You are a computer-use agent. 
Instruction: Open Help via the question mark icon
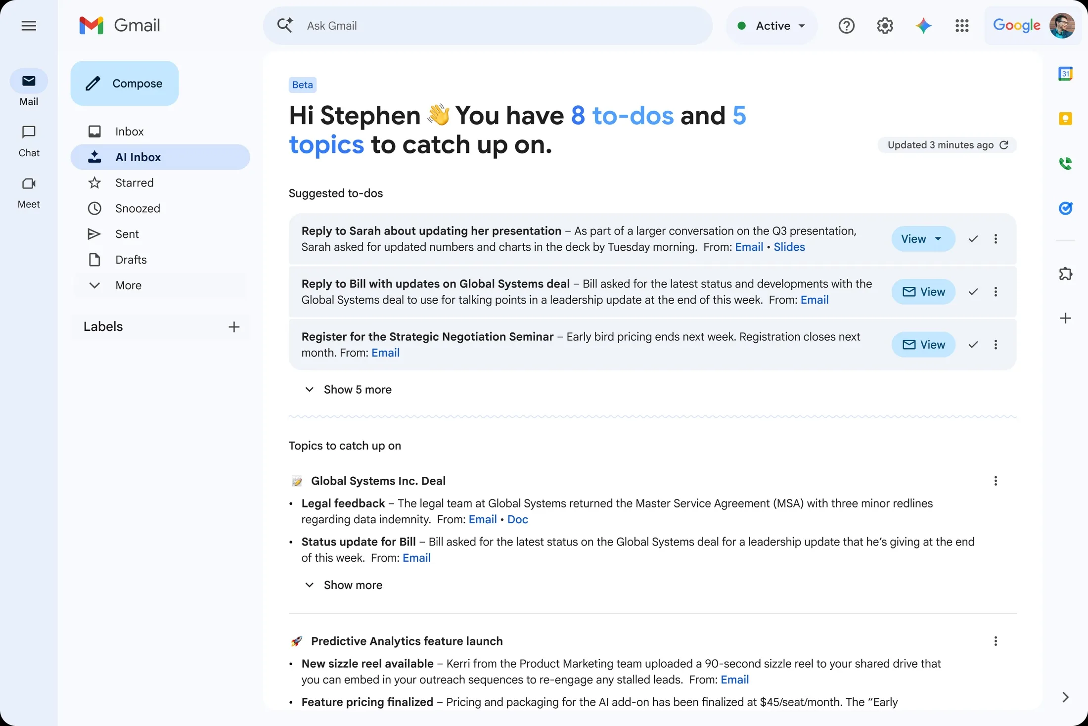[x=847, y=25]
